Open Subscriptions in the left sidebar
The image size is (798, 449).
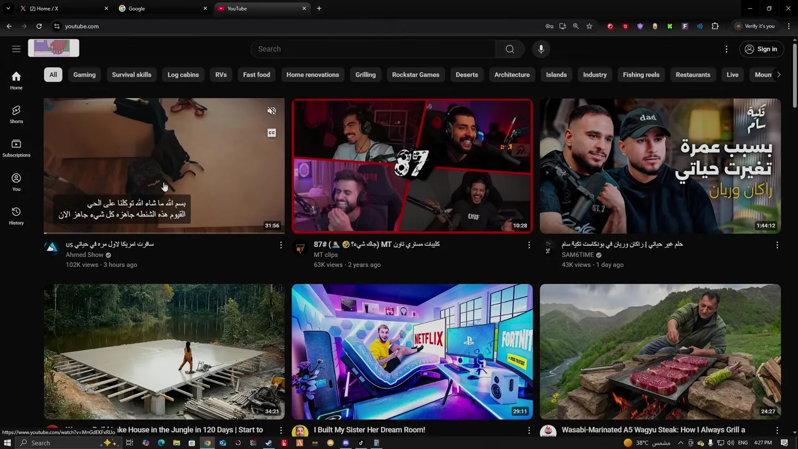coord(16,148)
